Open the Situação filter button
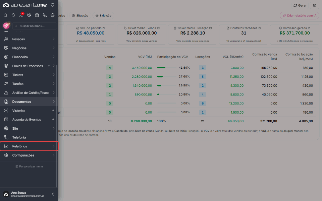This screenshot has width=322, height=201. [x=80, y=16]
